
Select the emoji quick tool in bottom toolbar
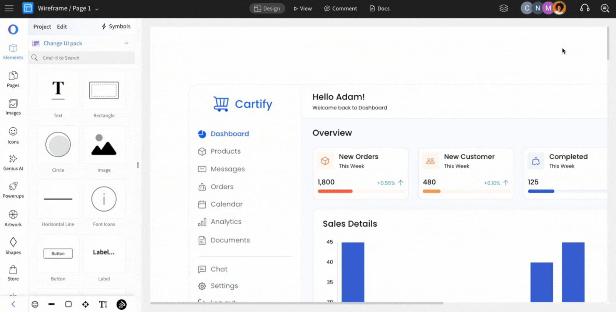point(35,304)
